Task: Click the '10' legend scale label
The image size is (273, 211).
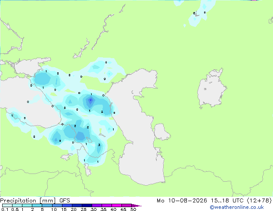Action: (x=54, y=209)
